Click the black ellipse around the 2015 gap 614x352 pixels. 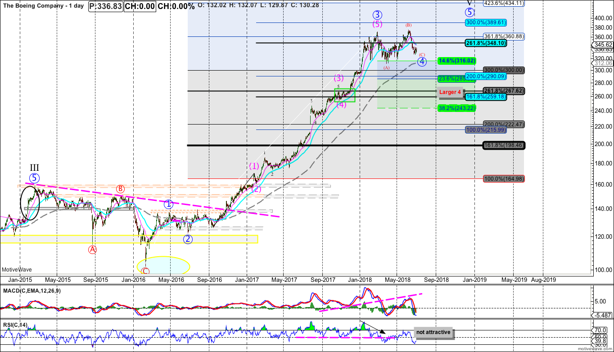click(x=31, y=203)
